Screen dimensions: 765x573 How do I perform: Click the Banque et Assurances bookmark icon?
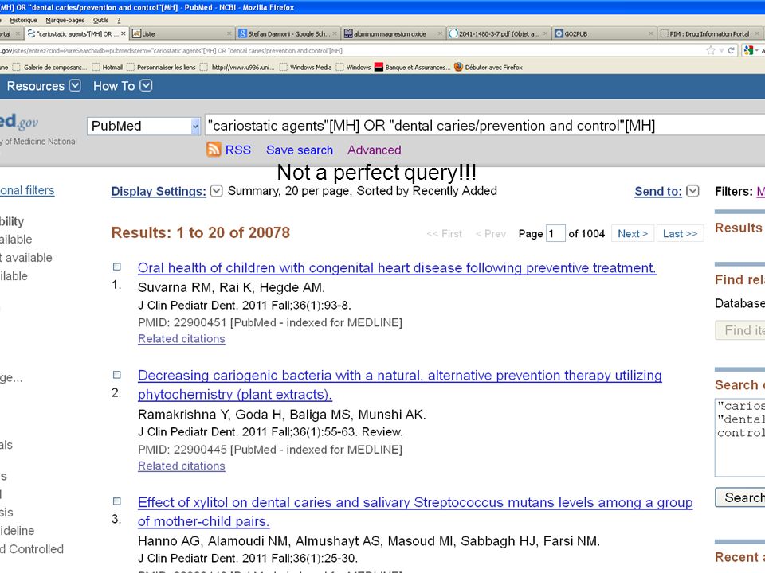tap(379, 67)
